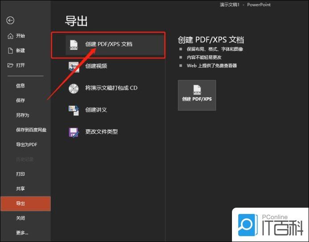Click the 创建视频 video icon
The image size is (309, 242).
[x=74, y=67]
